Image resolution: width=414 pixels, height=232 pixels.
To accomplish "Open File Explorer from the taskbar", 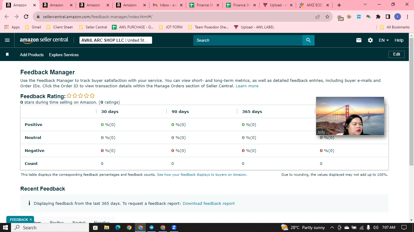I will tap(106, 227).
